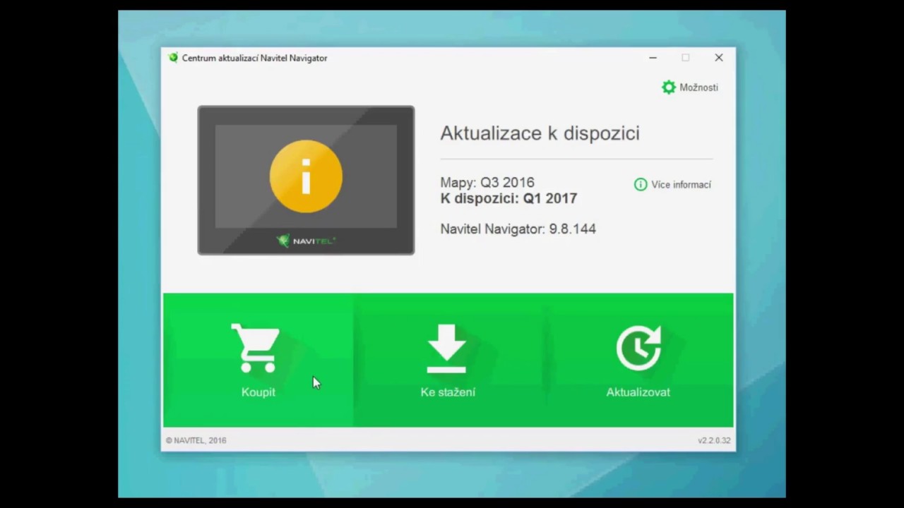Click the 'Mapy: Q3 2016' text

[x=487, y=183]
